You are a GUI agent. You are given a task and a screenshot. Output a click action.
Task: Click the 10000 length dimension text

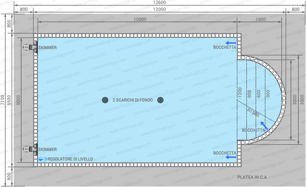[x=140, y=19]
